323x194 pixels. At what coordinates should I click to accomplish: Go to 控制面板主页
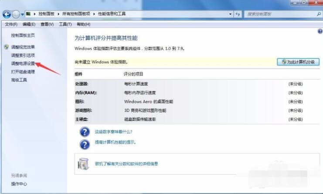point(23,35)
